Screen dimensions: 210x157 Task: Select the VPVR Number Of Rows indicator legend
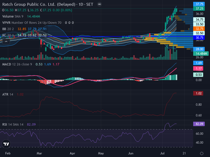32,23
